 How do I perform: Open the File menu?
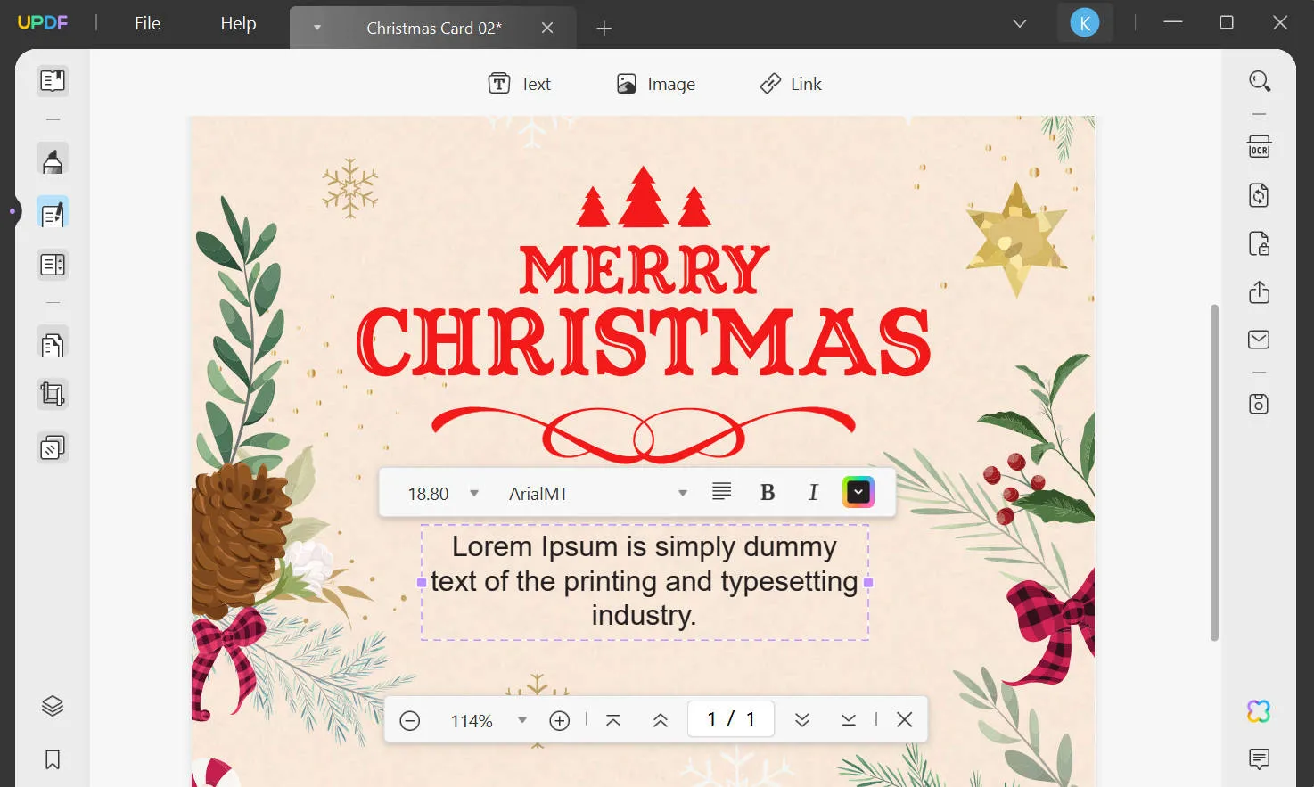(x=146, y=23)
